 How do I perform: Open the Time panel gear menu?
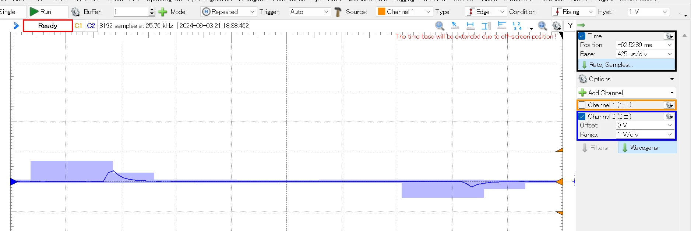coord(669,36)
